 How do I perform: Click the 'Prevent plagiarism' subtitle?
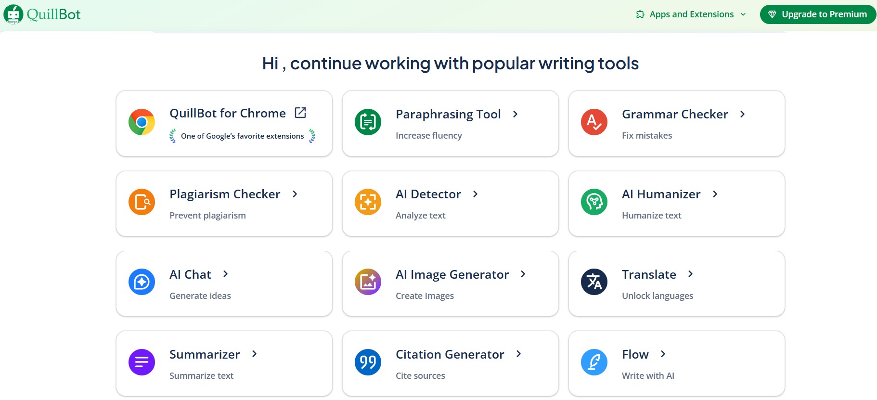[207, 216]
